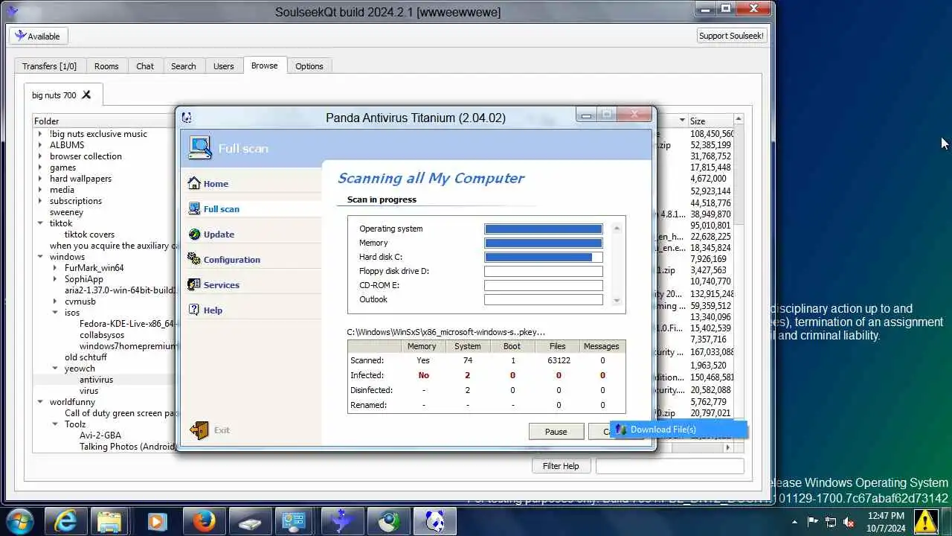
Task: Select the old schtuff folder
Action: (86, 357)
